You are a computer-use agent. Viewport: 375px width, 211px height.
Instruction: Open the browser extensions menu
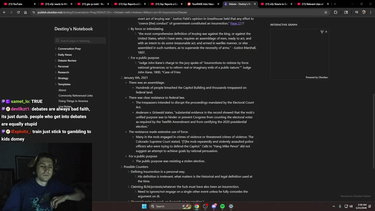point(335,12)
